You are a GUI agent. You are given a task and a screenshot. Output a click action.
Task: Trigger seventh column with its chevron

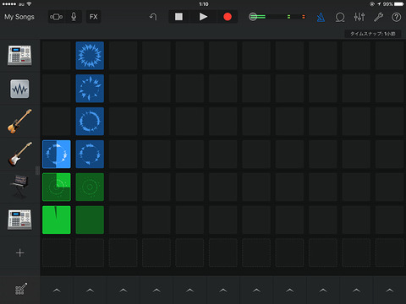click(256, 290)
